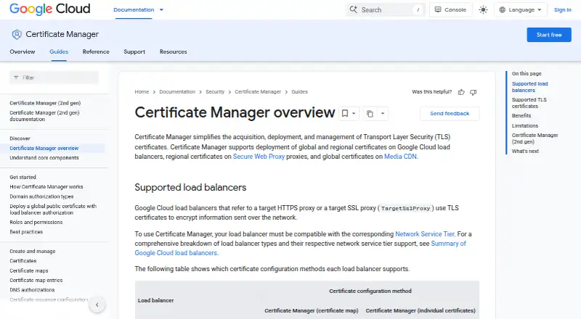Open Best practices in sidebar
Viewport: 581px width, 319px height.
pyautogui.click(x=26, y=232)
